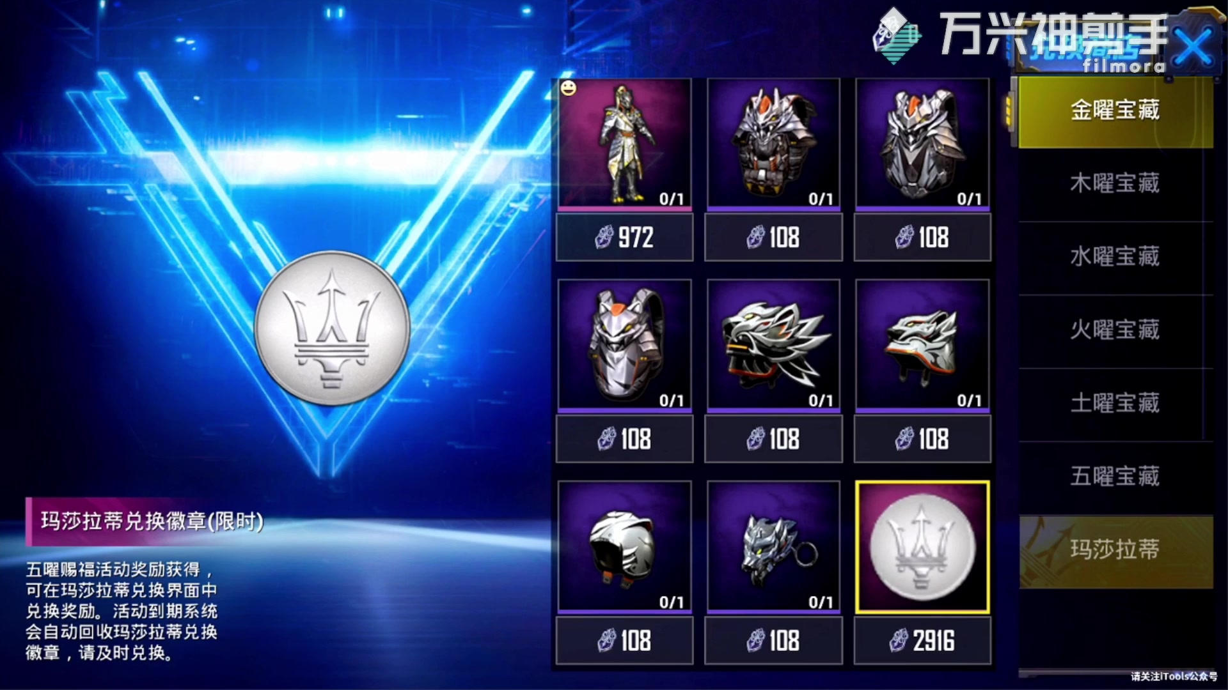The height and width of the screenshot is (690, 1228).
Task: Open the 火曜宝藏 tab
Action: (x=1115, y=331)
